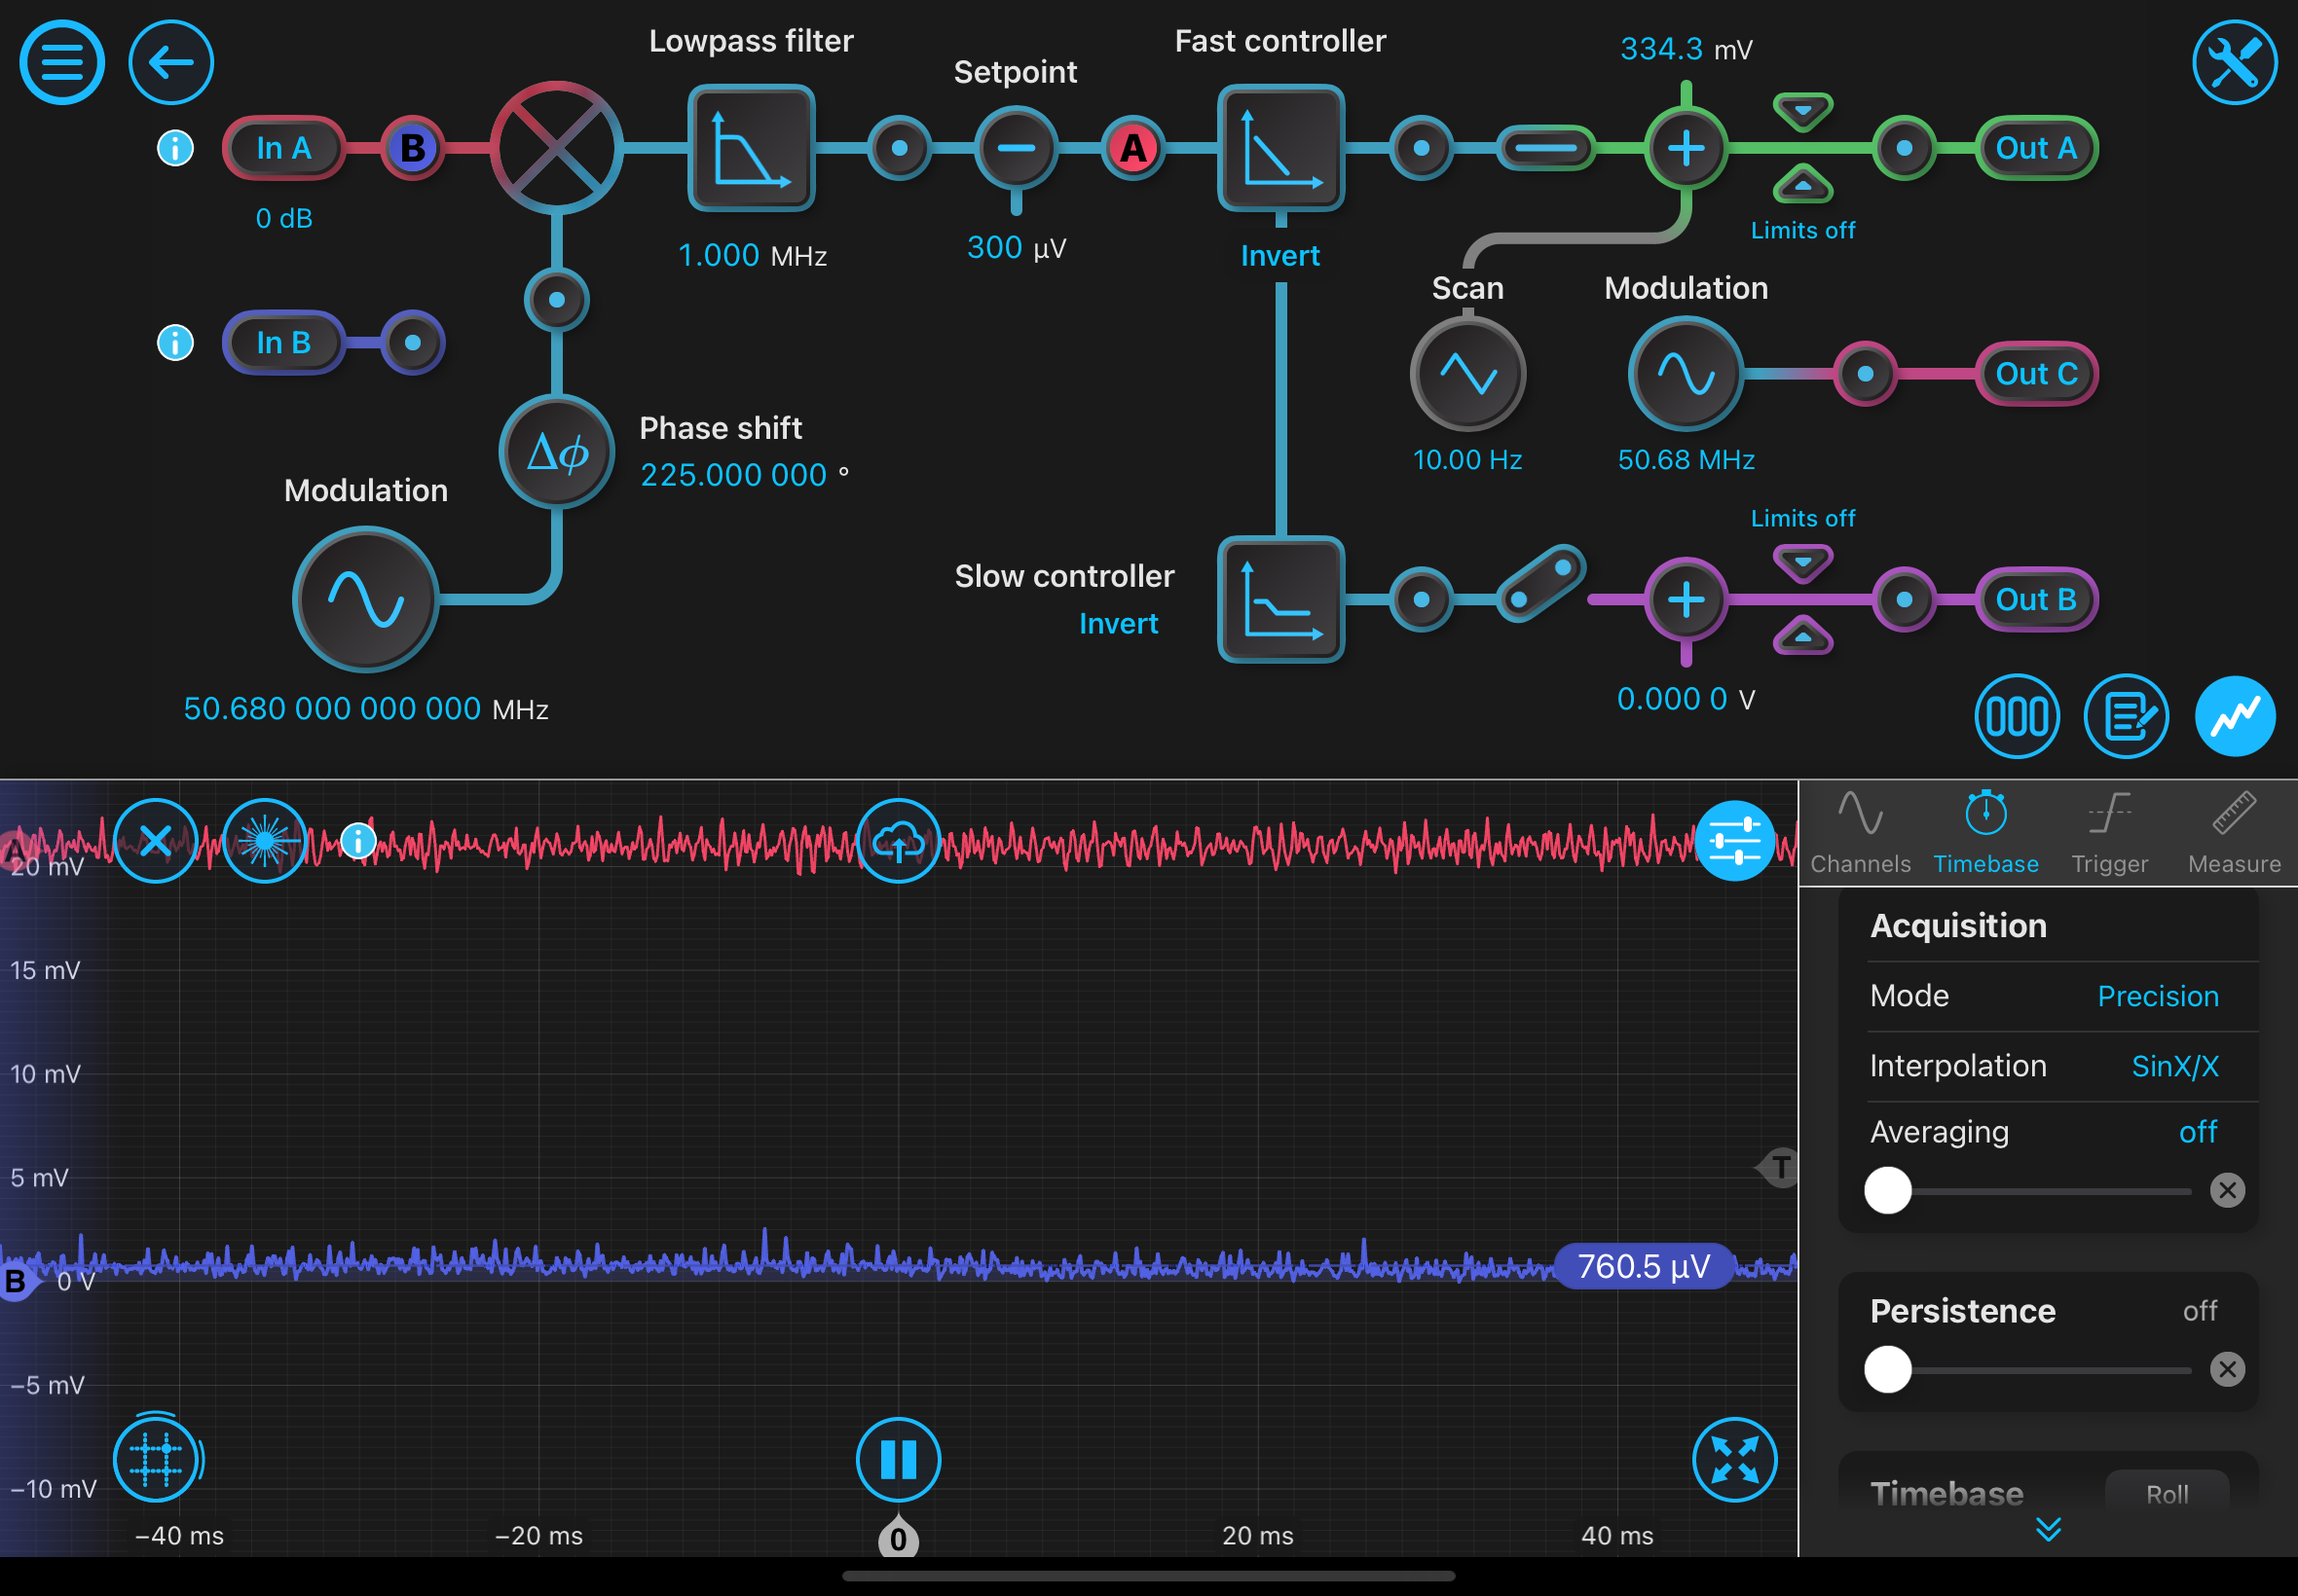Close the plot with the X button

(x=155, y=841)
